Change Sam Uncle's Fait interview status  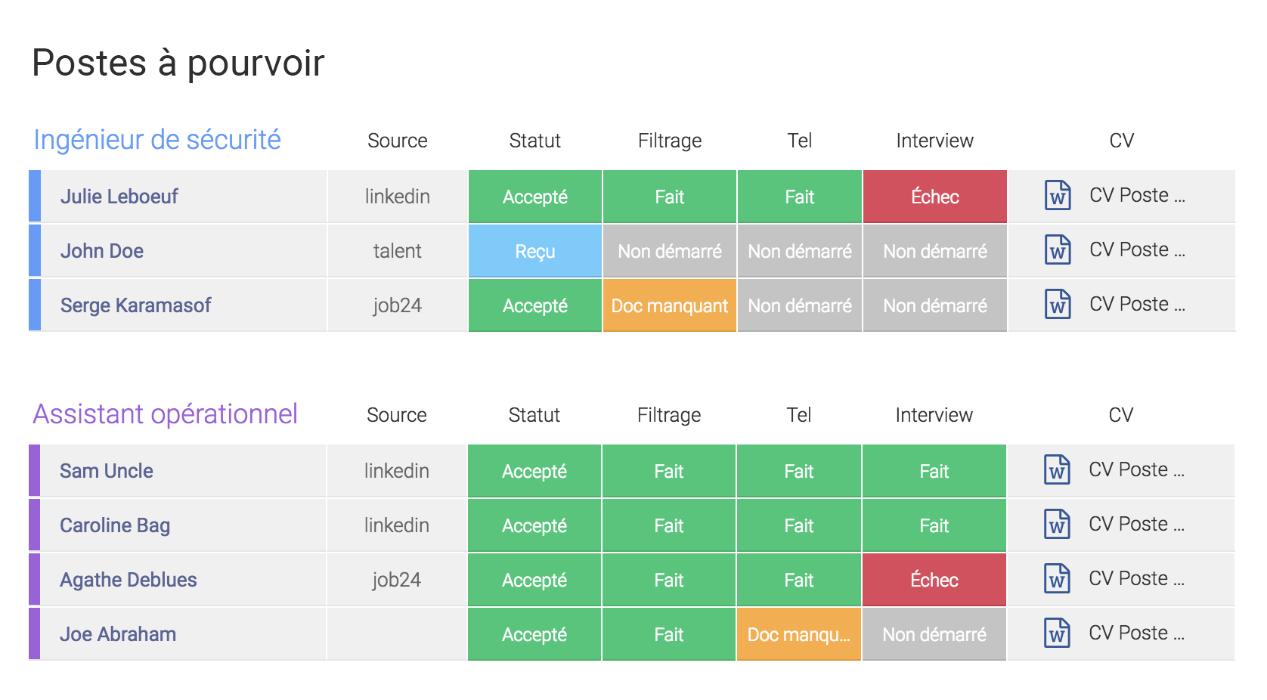(934, 471)
